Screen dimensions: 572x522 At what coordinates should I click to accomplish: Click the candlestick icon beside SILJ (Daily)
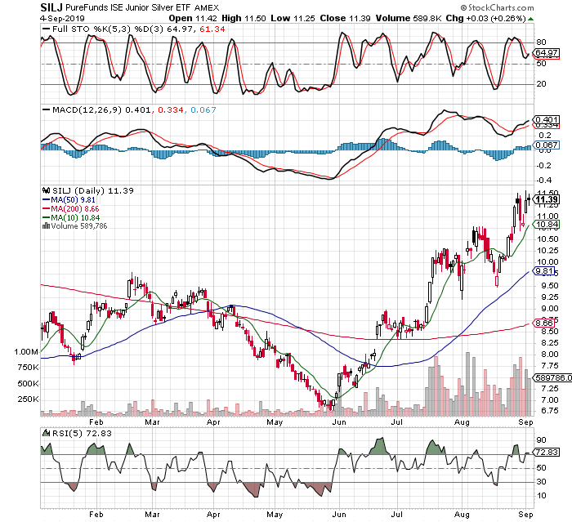tap(47, 190)
